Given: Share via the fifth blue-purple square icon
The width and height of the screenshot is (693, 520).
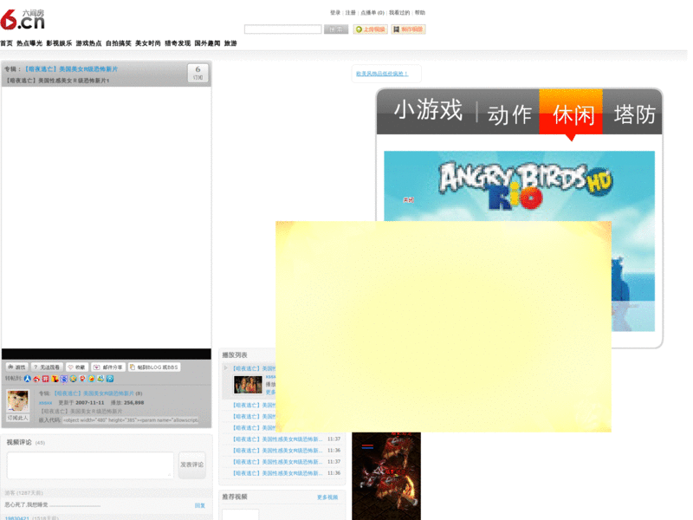Looking at the screenshot, I should click(x=64, y=379).
